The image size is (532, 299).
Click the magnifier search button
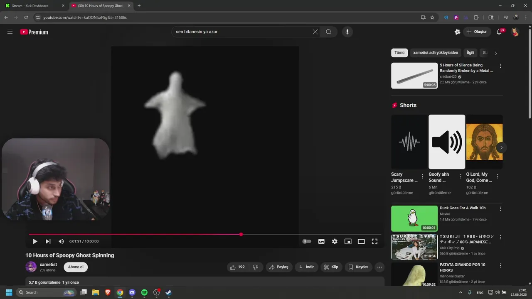(x=329, y=32)
